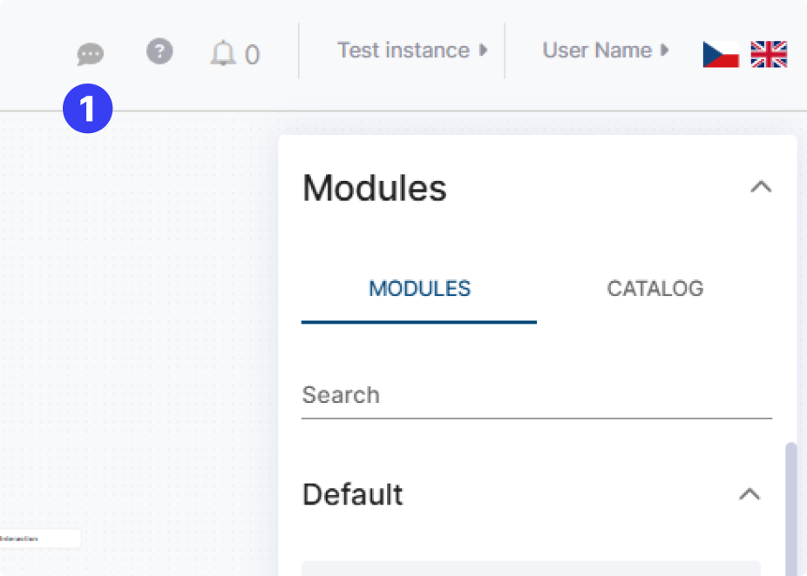Switch to the MODULES tab
807x576 pixels.
coord(419,289)
